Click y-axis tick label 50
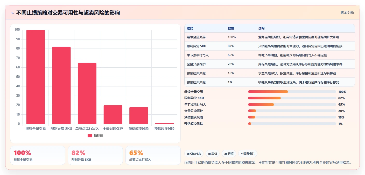The width and height of the screenshot is (365, 175). [x=18, y=77]
